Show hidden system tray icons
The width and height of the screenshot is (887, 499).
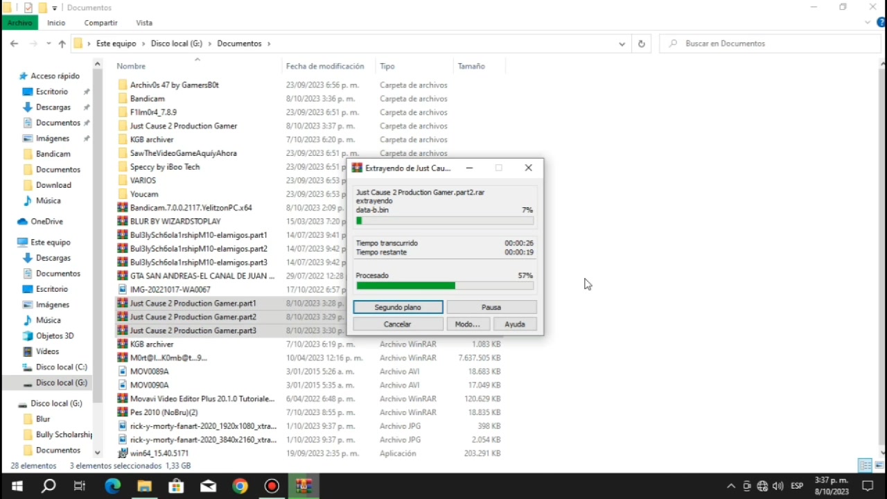coord(731,487)
